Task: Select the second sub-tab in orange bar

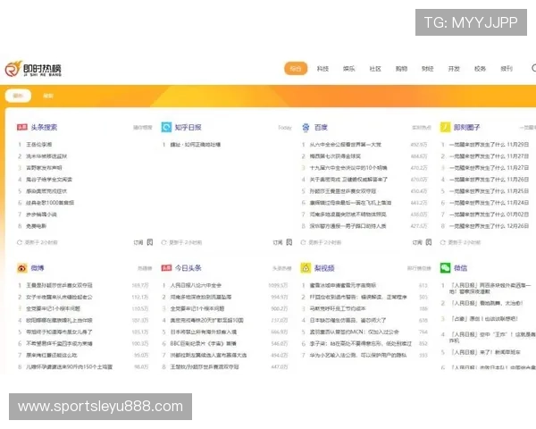Action: pos(48,96)
